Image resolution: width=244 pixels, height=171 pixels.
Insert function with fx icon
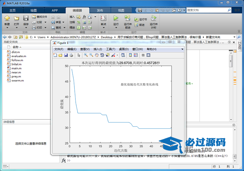[84, 17]
